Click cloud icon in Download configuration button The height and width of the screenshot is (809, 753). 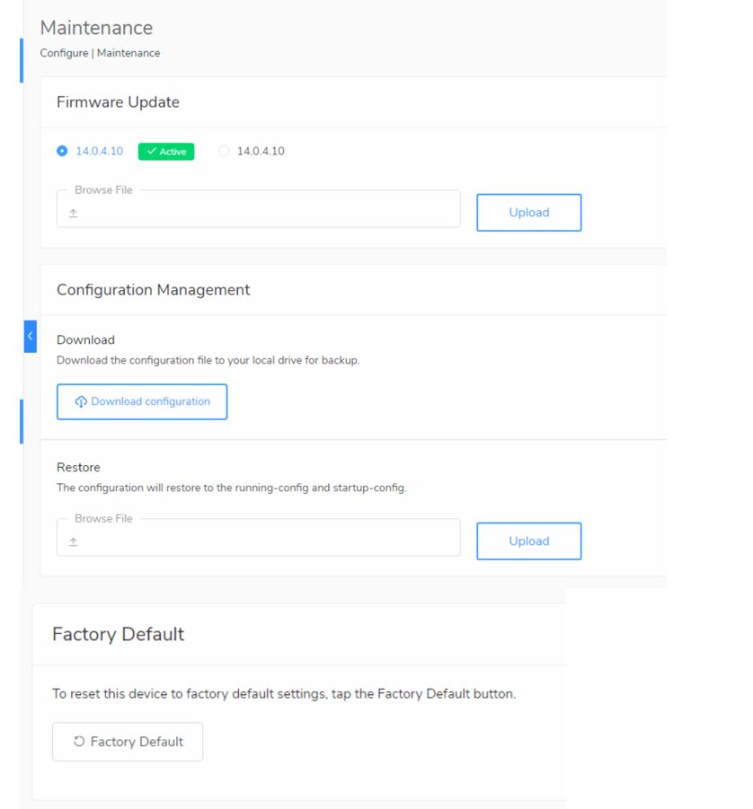pos(81,402)
